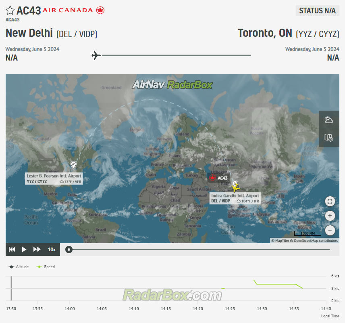Click the 14:30 tick label
This screenshot has height=323, width=345.
tap(262, 309)
